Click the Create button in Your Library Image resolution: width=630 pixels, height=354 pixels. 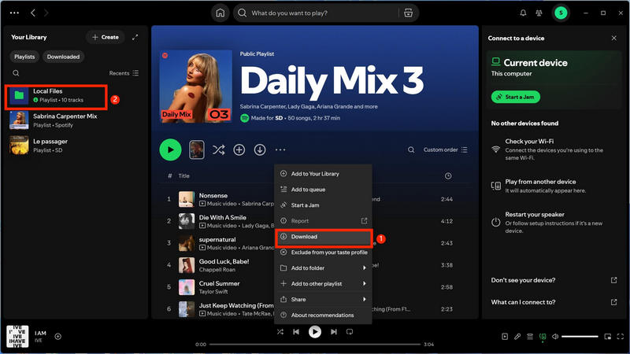(x=106, y=37)
